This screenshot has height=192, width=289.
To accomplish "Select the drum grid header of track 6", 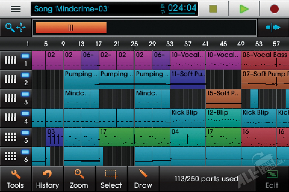I will 11,156.
